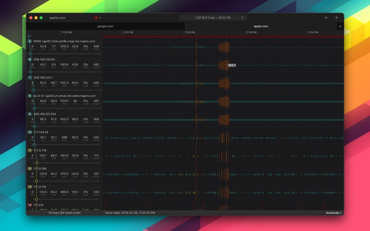This screenshot has height=231, width=370.
Task: Click the 743.7 latency tooltip label
Action: point(232,65)
